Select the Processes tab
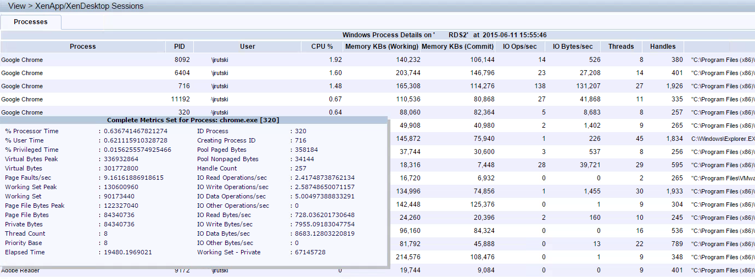This screenshot has width=755, height=279. 31,22
